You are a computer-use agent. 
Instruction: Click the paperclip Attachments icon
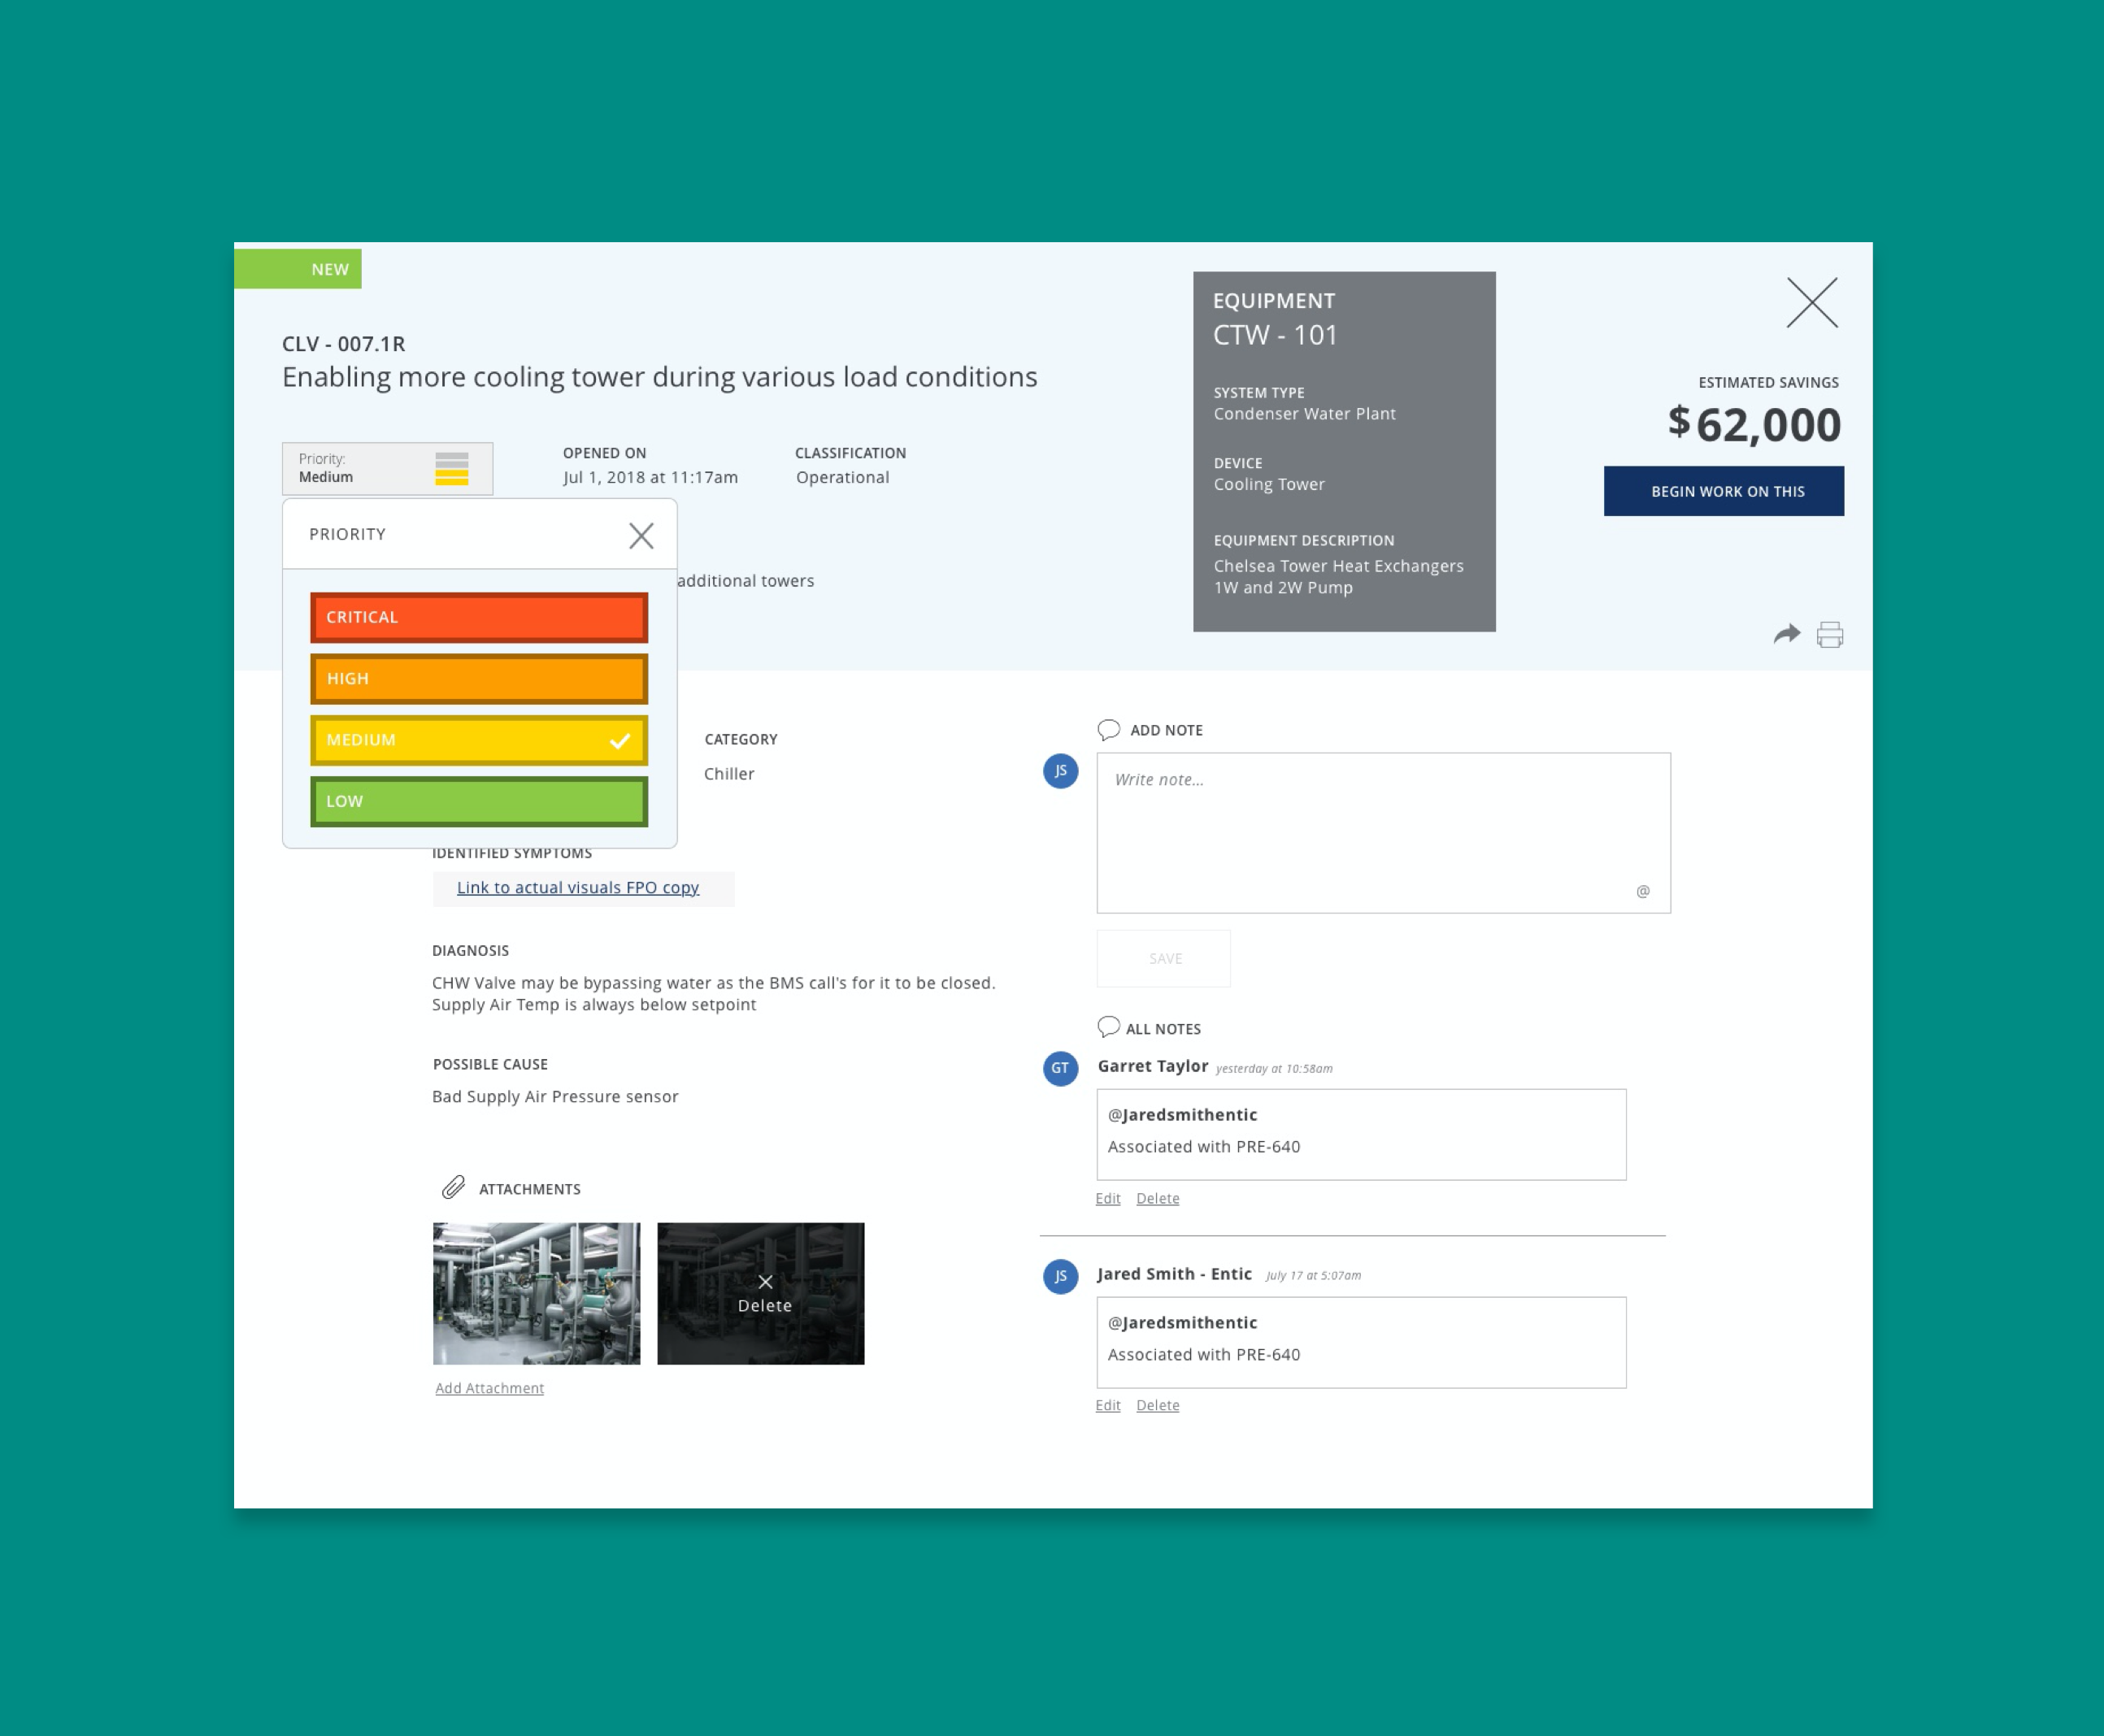pos(453,1187)
